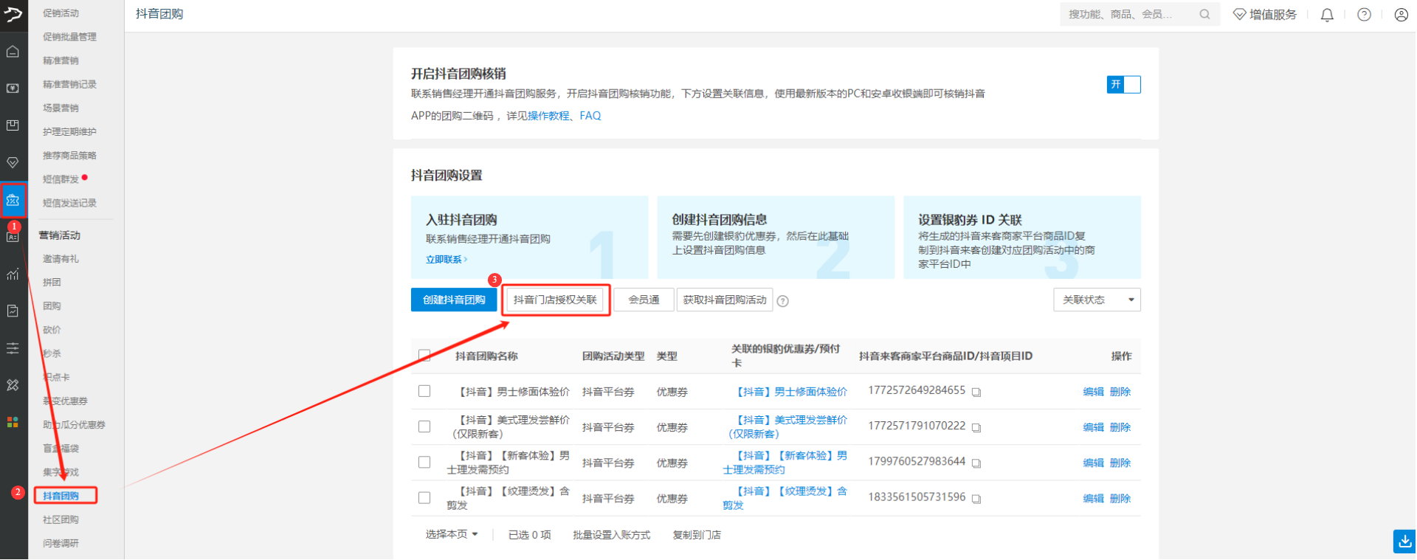Click 删除 for 男士修面体验价 row
1417x560 pixels.
pyautogui.click(x=1120, y=392)
